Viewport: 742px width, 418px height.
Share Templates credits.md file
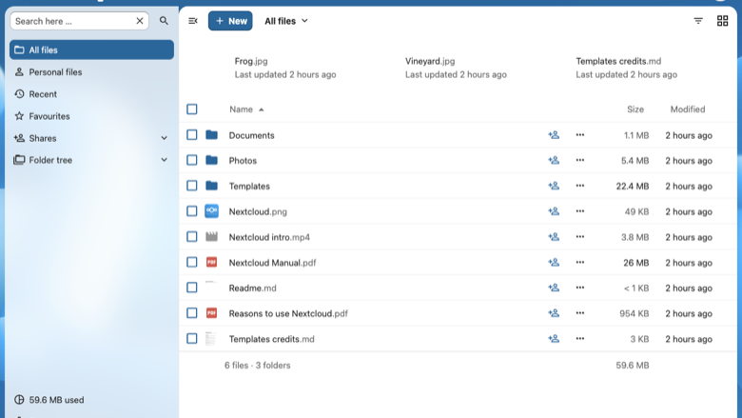(x=554, y=339)
